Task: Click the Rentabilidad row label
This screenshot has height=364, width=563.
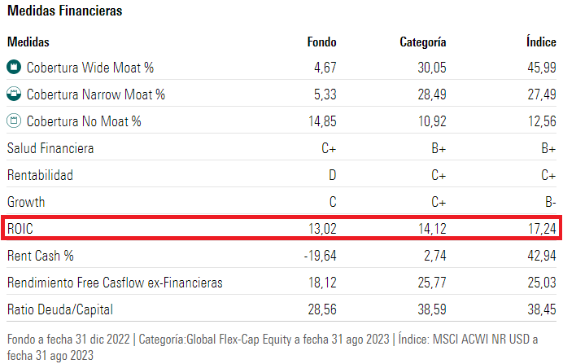Action: [40, 175]
